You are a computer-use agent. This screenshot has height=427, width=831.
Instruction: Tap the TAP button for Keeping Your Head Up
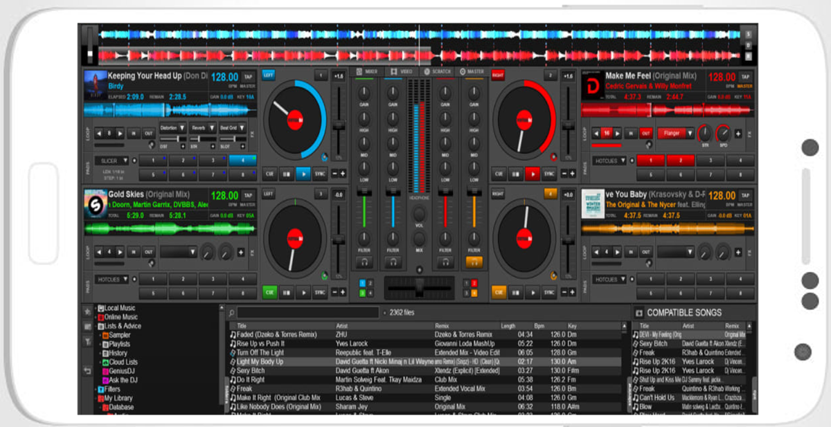click(x=249, y=78)
